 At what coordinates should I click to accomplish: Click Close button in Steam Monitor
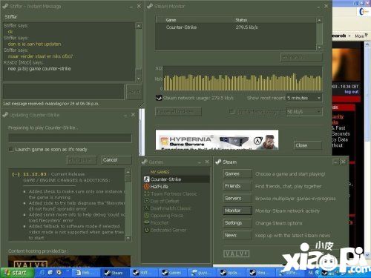[308, 145]
